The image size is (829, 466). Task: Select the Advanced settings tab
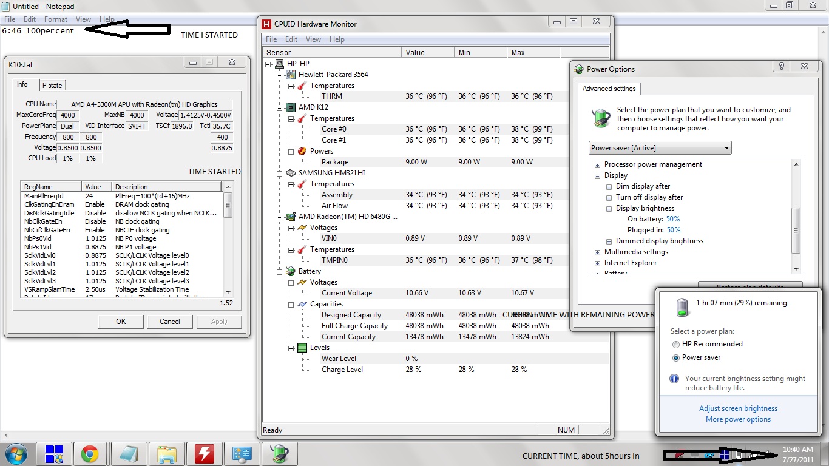point(609,89)
